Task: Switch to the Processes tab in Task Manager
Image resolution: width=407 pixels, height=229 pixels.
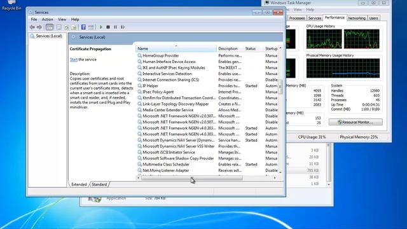Action: 297,18
